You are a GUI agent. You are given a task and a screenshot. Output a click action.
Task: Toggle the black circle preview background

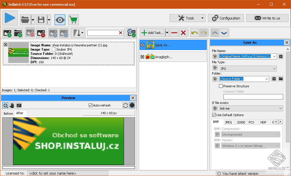pos(132,105)
